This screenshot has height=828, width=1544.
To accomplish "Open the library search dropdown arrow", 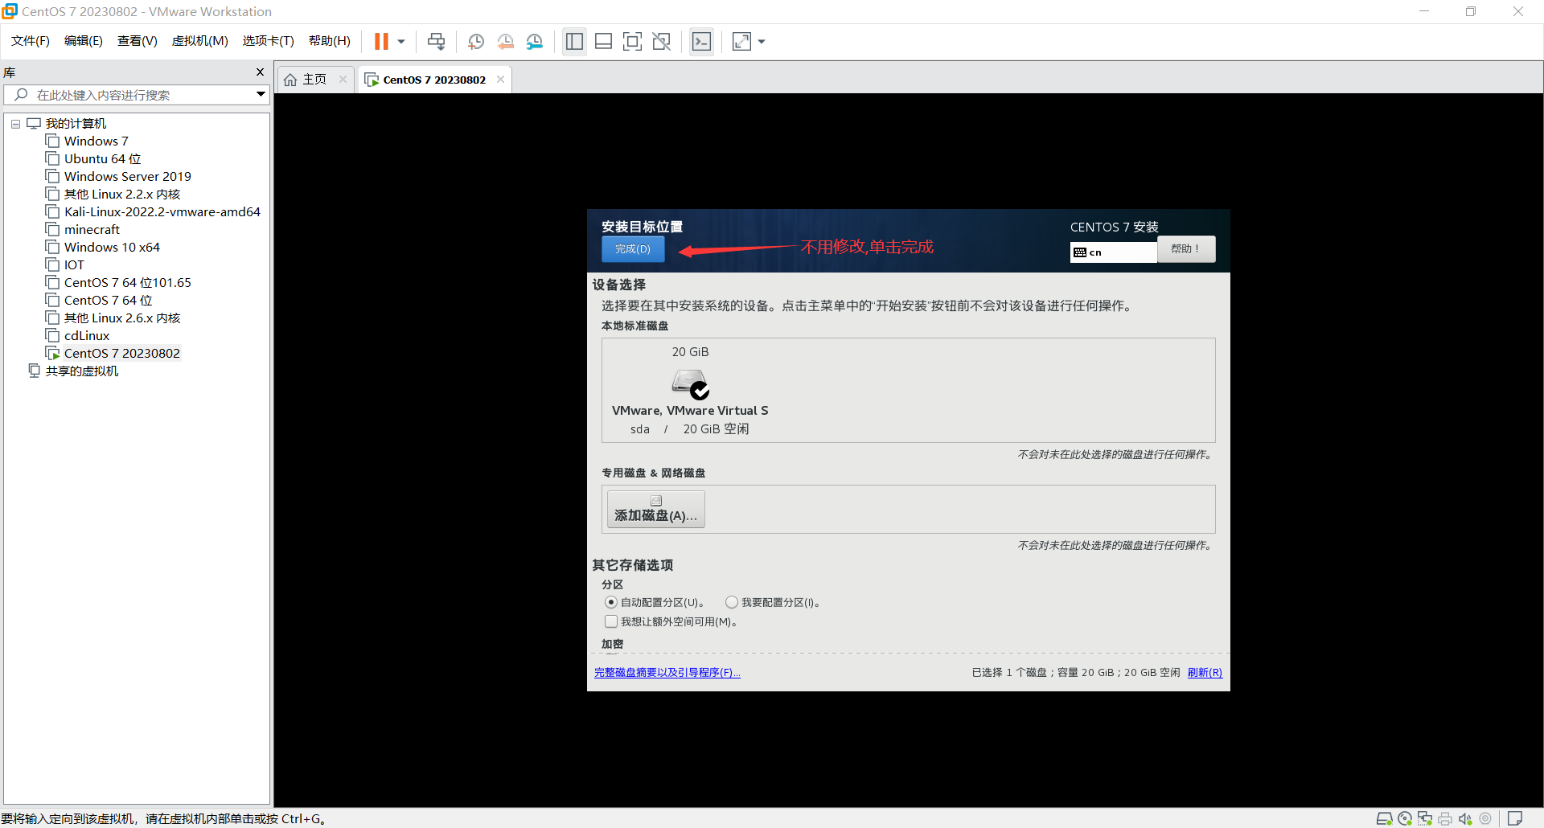I will [x=261, y=95].
